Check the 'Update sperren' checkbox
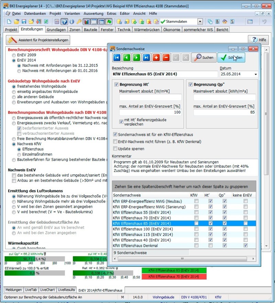Screen dimensions: 275x303 115,149
